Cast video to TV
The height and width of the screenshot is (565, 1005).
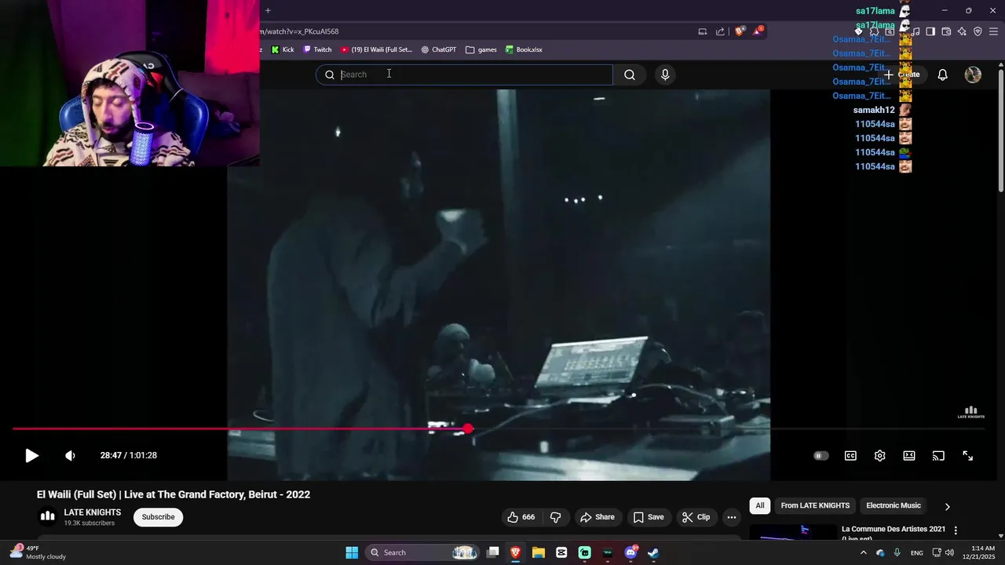pos(938,456)
